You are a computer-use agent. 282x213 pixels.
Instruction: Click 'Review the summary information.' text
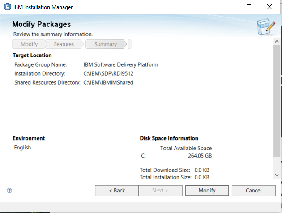(x=53, y=34)
